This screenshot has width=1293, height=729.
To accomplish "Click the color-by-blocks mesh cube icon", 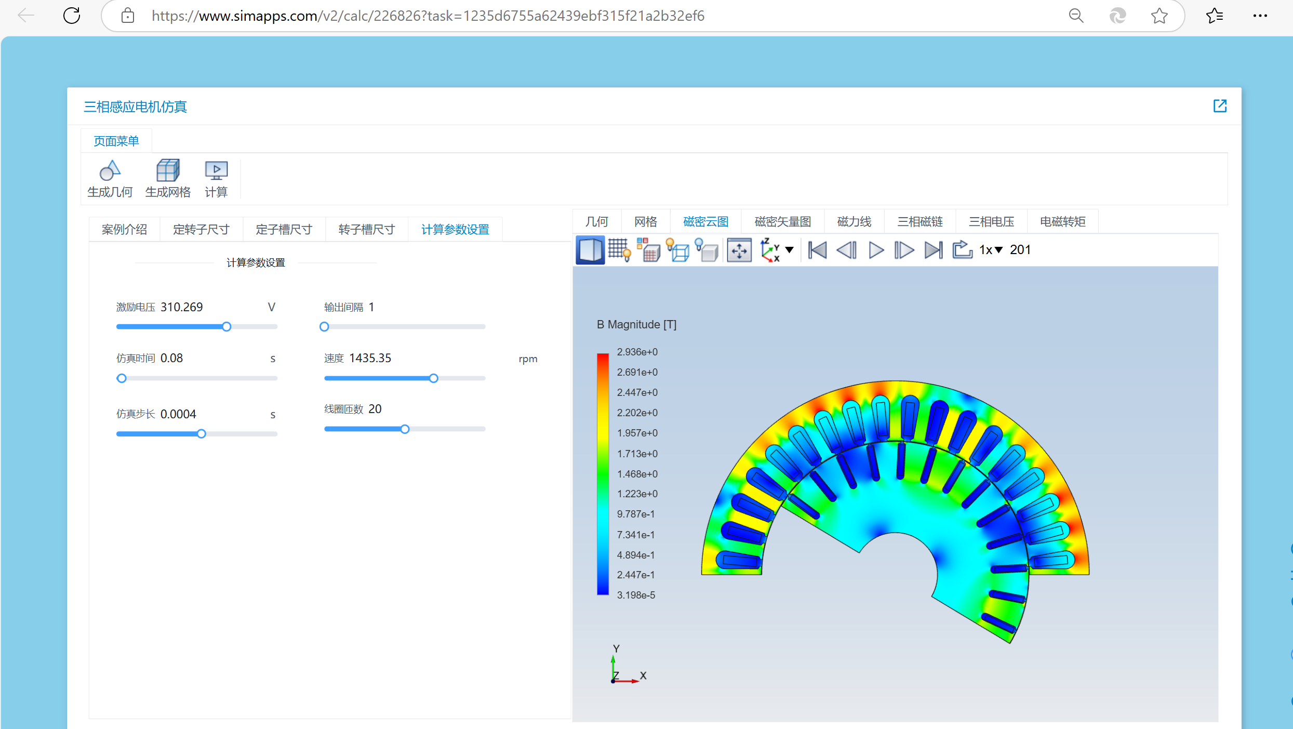I will pos(649,250).
